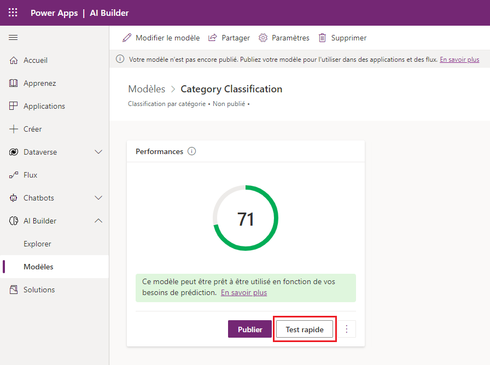Viewport: 490px width, 365px height.
Task: Click the Paramètres gear icon
Action: [x=263, y=38]
